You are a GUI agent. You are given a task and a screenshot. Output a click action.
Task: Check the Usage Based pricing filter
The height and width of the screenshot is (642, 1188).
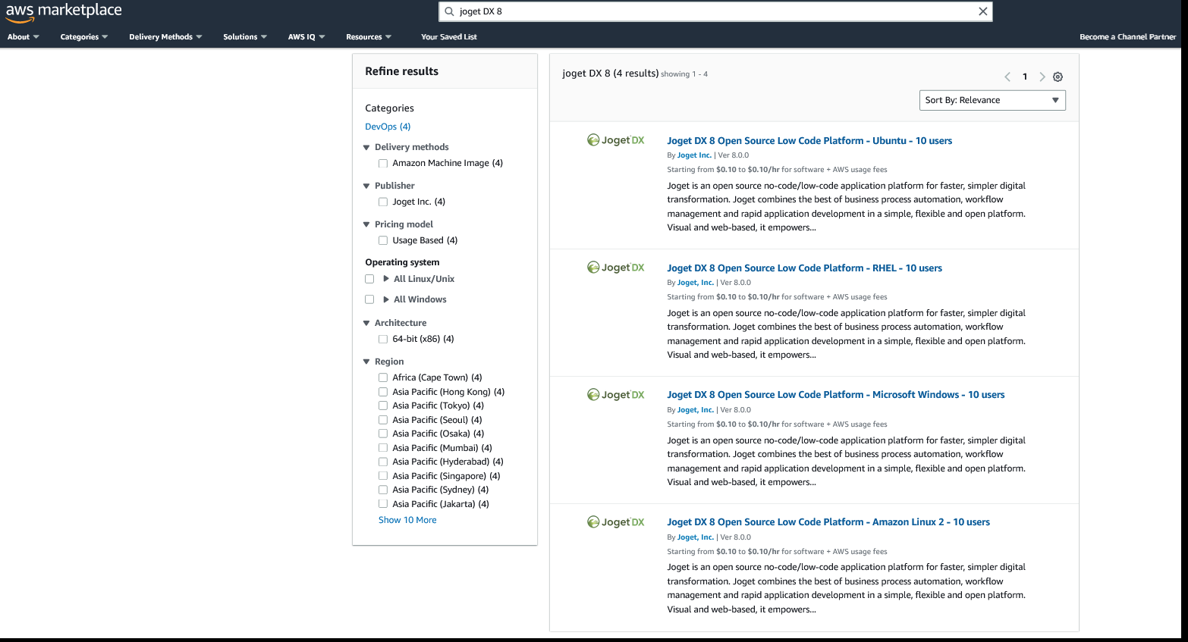383,240
